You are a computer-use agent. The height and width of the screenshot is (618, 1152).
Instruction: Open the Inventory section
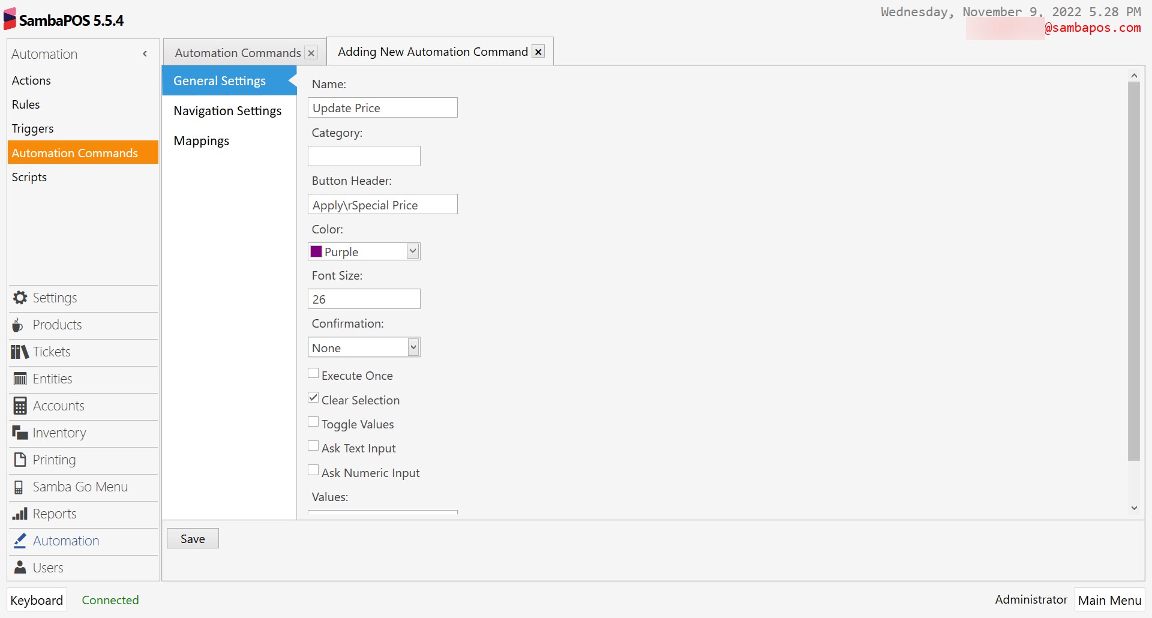[x=59, y=433]
